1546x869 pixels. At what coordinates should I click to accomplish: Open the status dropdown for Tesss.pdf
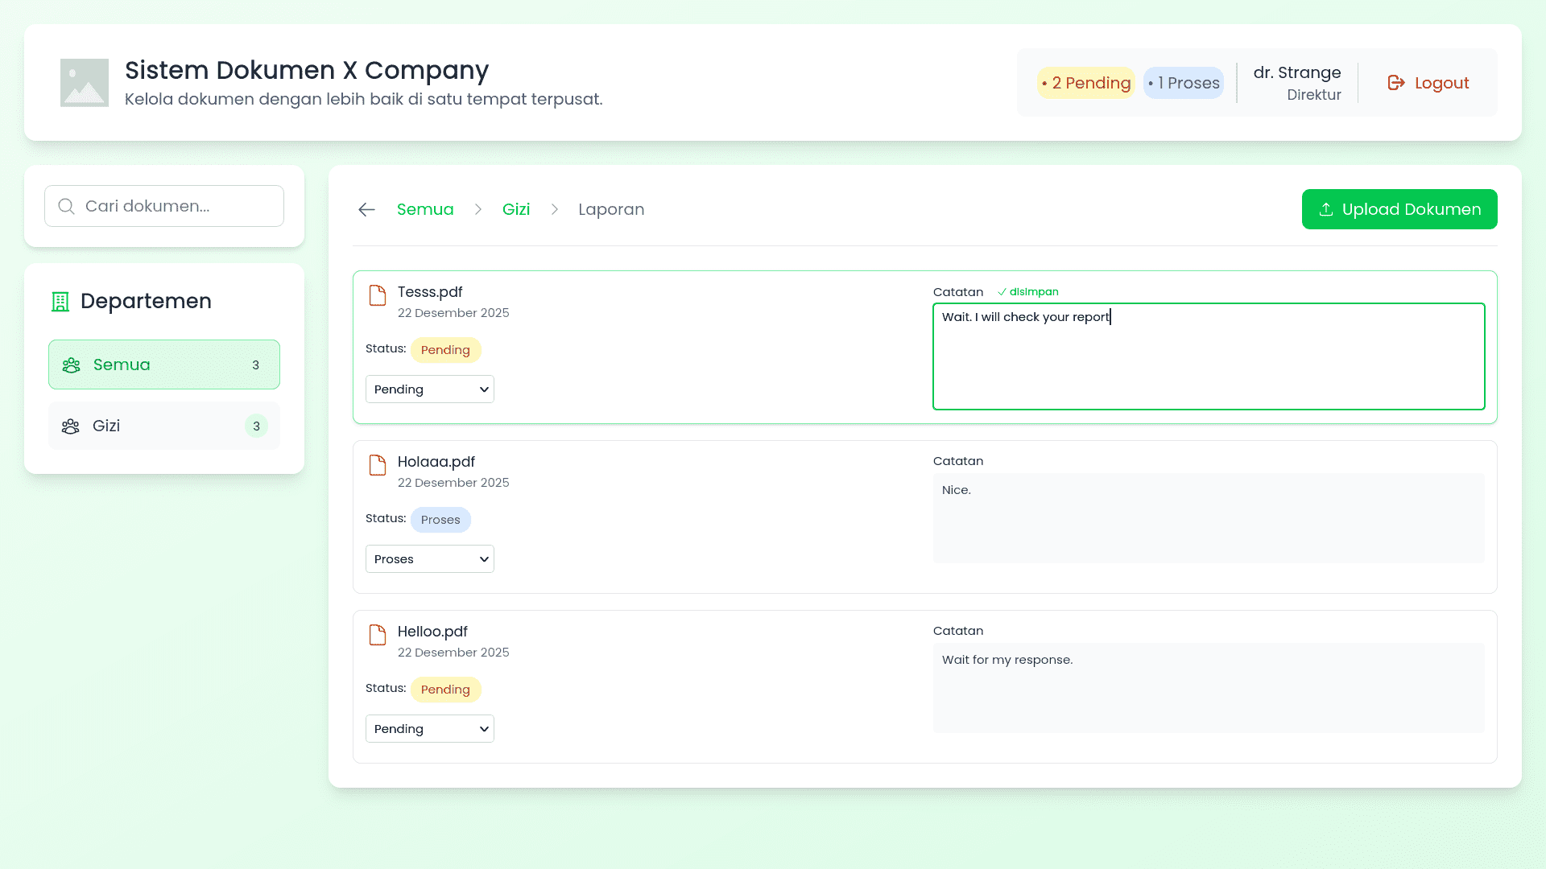pos(429,389)
